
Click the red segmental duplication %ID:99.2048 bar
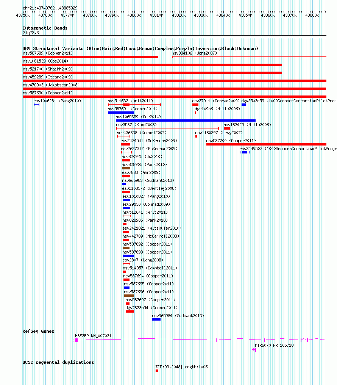(157, 371)
